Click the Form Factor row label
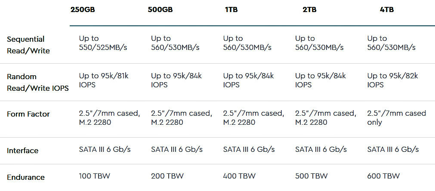Screen dimensions: 435x191 click(28, 114)
